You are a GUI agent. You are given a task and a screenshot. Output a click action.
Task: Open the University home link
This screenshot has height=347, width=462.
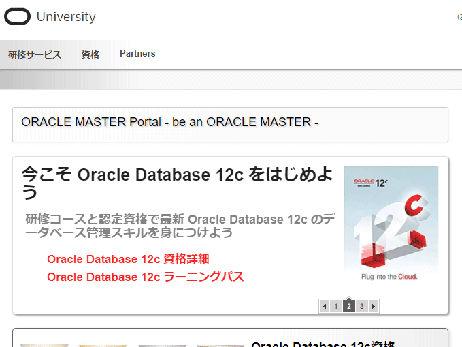pos(66,16)
